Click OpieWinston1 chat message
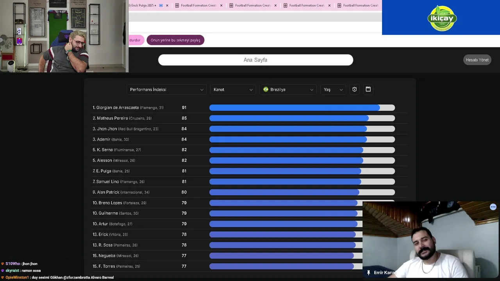Screen dimensions: 500x281 tap(57, 277)
